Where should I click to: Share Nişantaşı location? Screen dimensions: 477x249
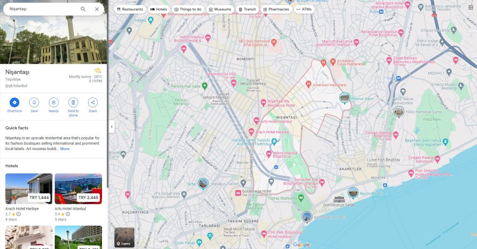click(x=93, y=105)
